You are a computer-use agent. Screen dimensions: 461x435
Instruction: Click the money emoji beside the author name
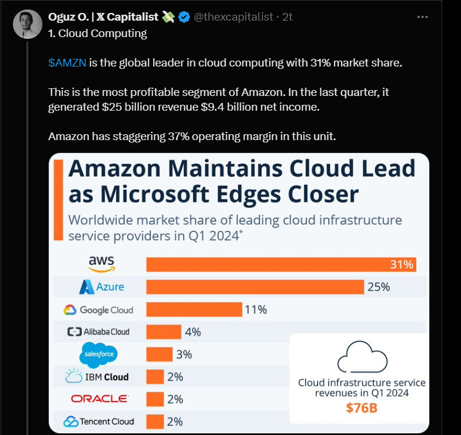coord(168,18)
